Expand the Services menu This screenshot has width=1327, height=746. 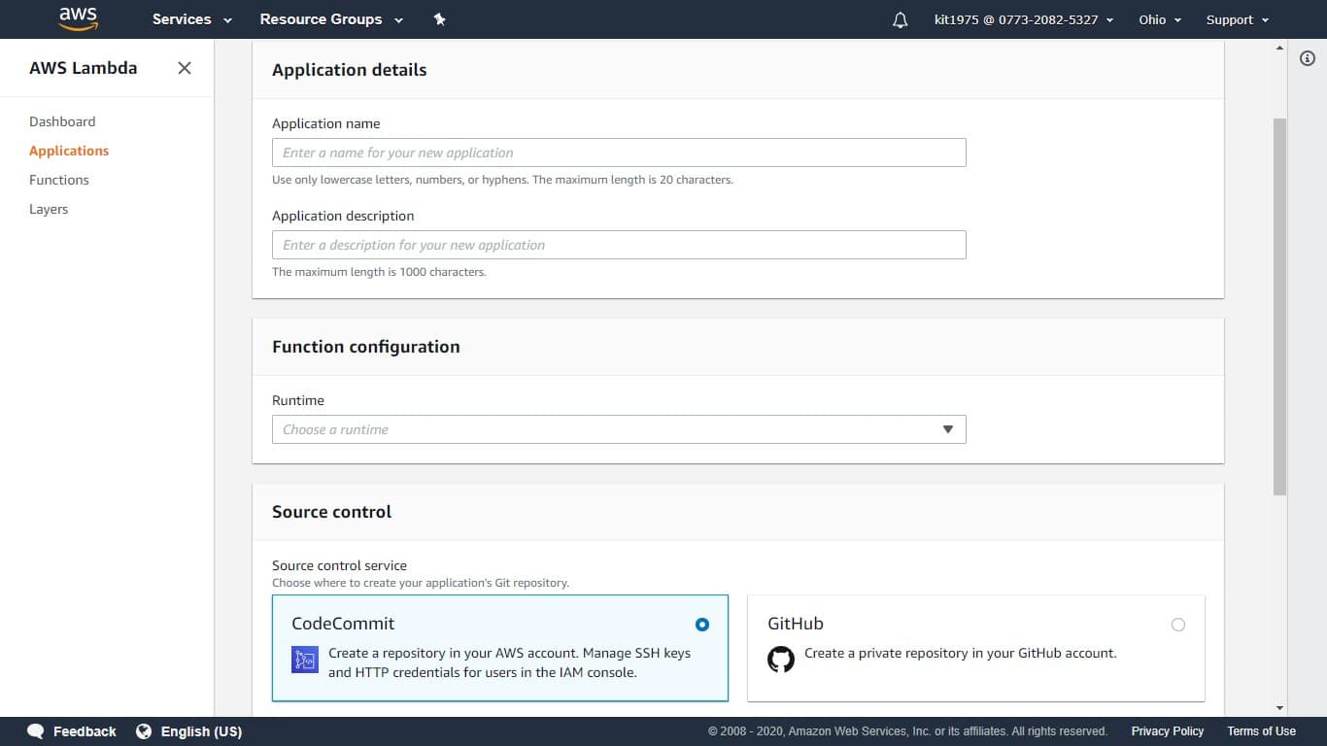click(x=192, y=19)
